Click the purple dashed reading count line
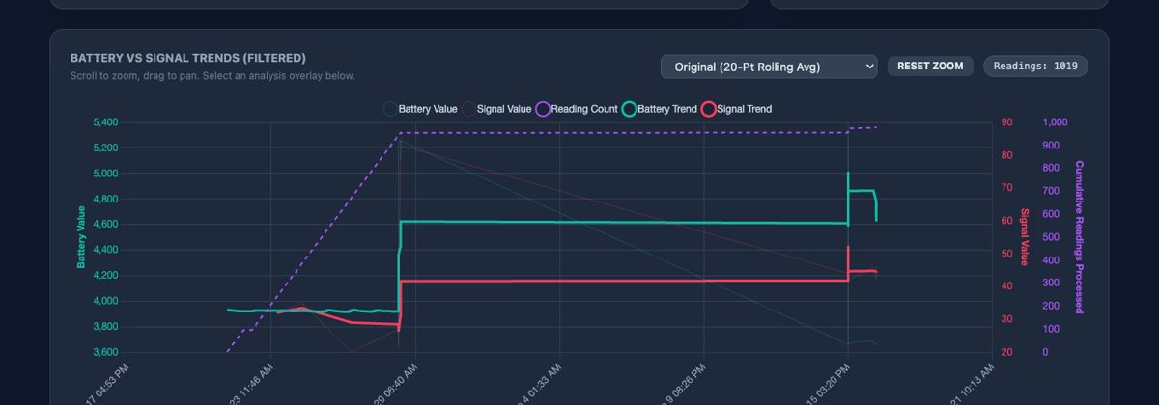Image resolution: width=1159 pixels, height=405 pixels. (623, 132)
